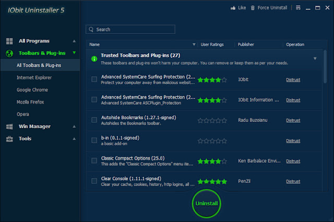This screenshot has width=334, height=222.
Task: Open the Win Manager section
Action: [x=35, y=127]
